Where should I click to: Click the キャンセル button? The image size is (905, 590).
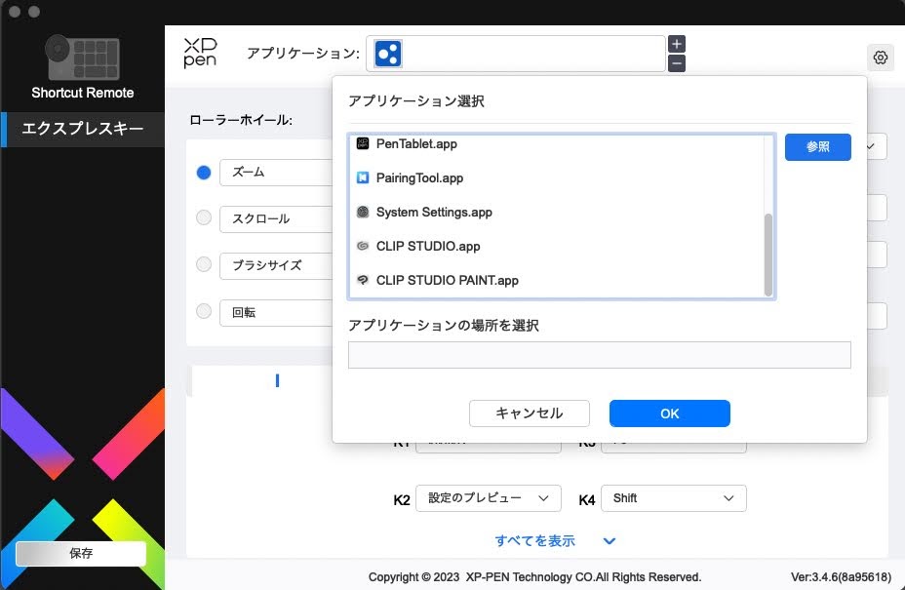[x=530, y=413]
